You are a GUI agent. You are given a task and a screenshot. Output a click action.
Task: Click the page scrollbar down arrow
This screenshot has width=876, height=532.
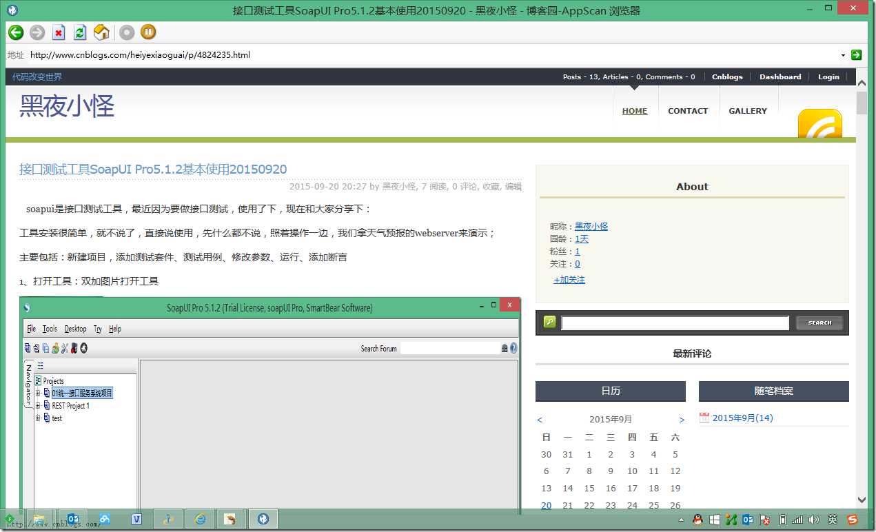[x=862, y=500]
